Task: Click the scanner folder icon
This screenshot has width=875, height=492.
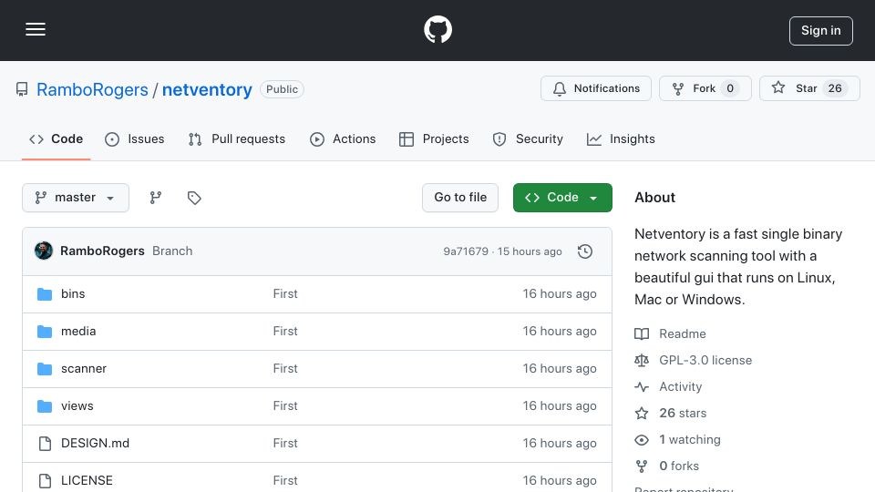Action: click(45, 369)
